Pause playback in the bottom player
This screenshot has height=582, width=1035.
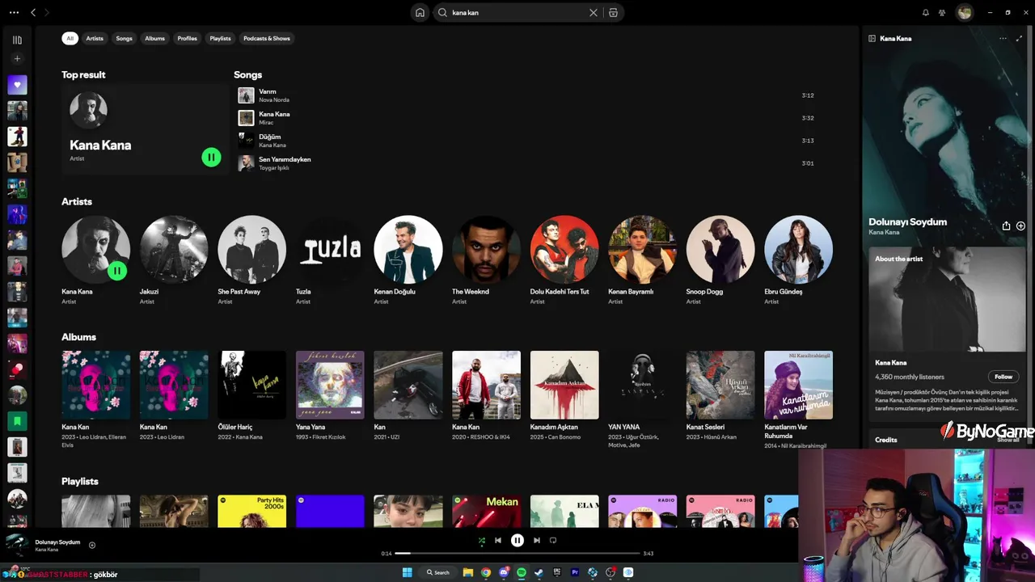pyautogui.click(x=517, y=540)
